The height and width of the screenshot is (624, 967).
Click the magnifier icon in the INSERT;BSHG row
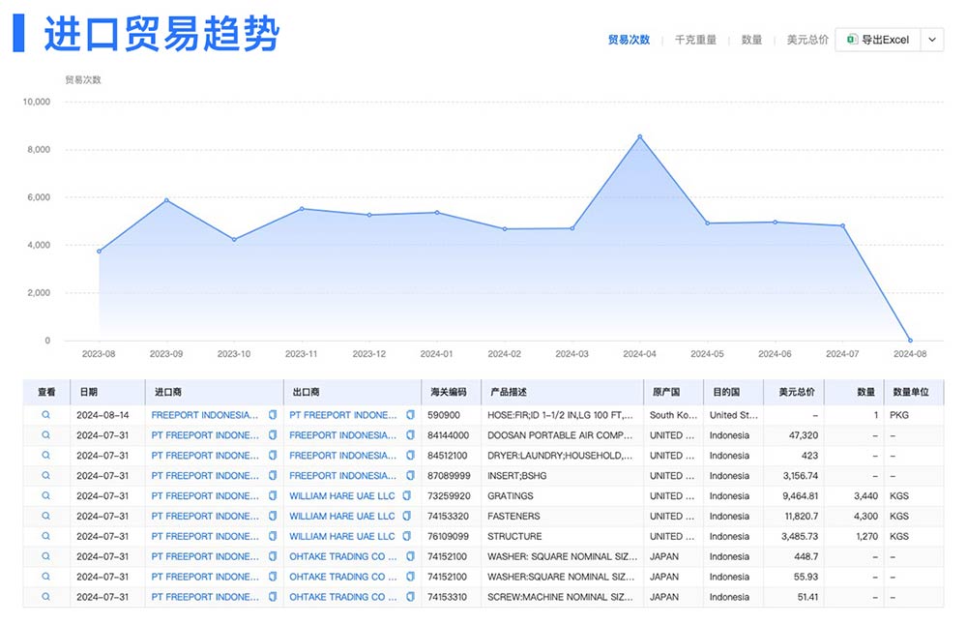45,476
